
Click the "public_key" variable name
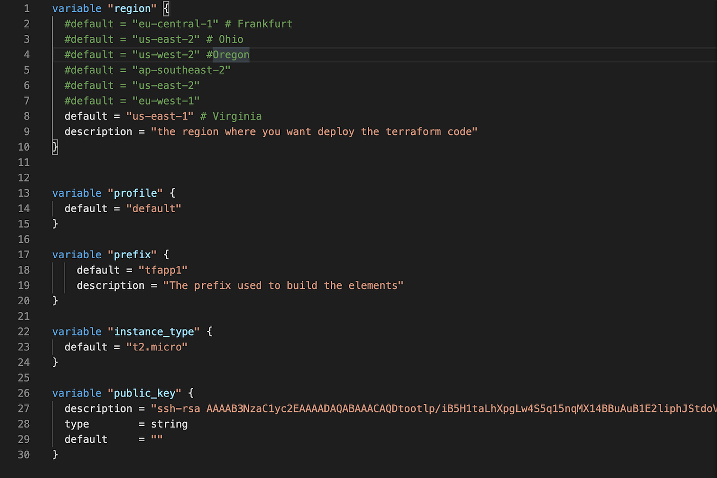click(x=144, y=393)
